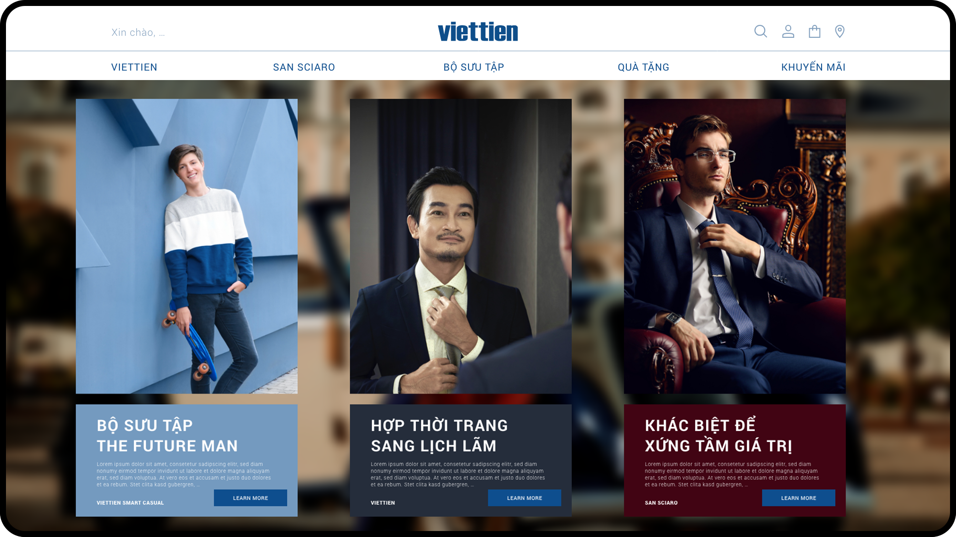The height and width of the screenshot is (537, 956).
Task: Open the BỘ SƯU TẬP menu
Action: [x=474, y=67]
